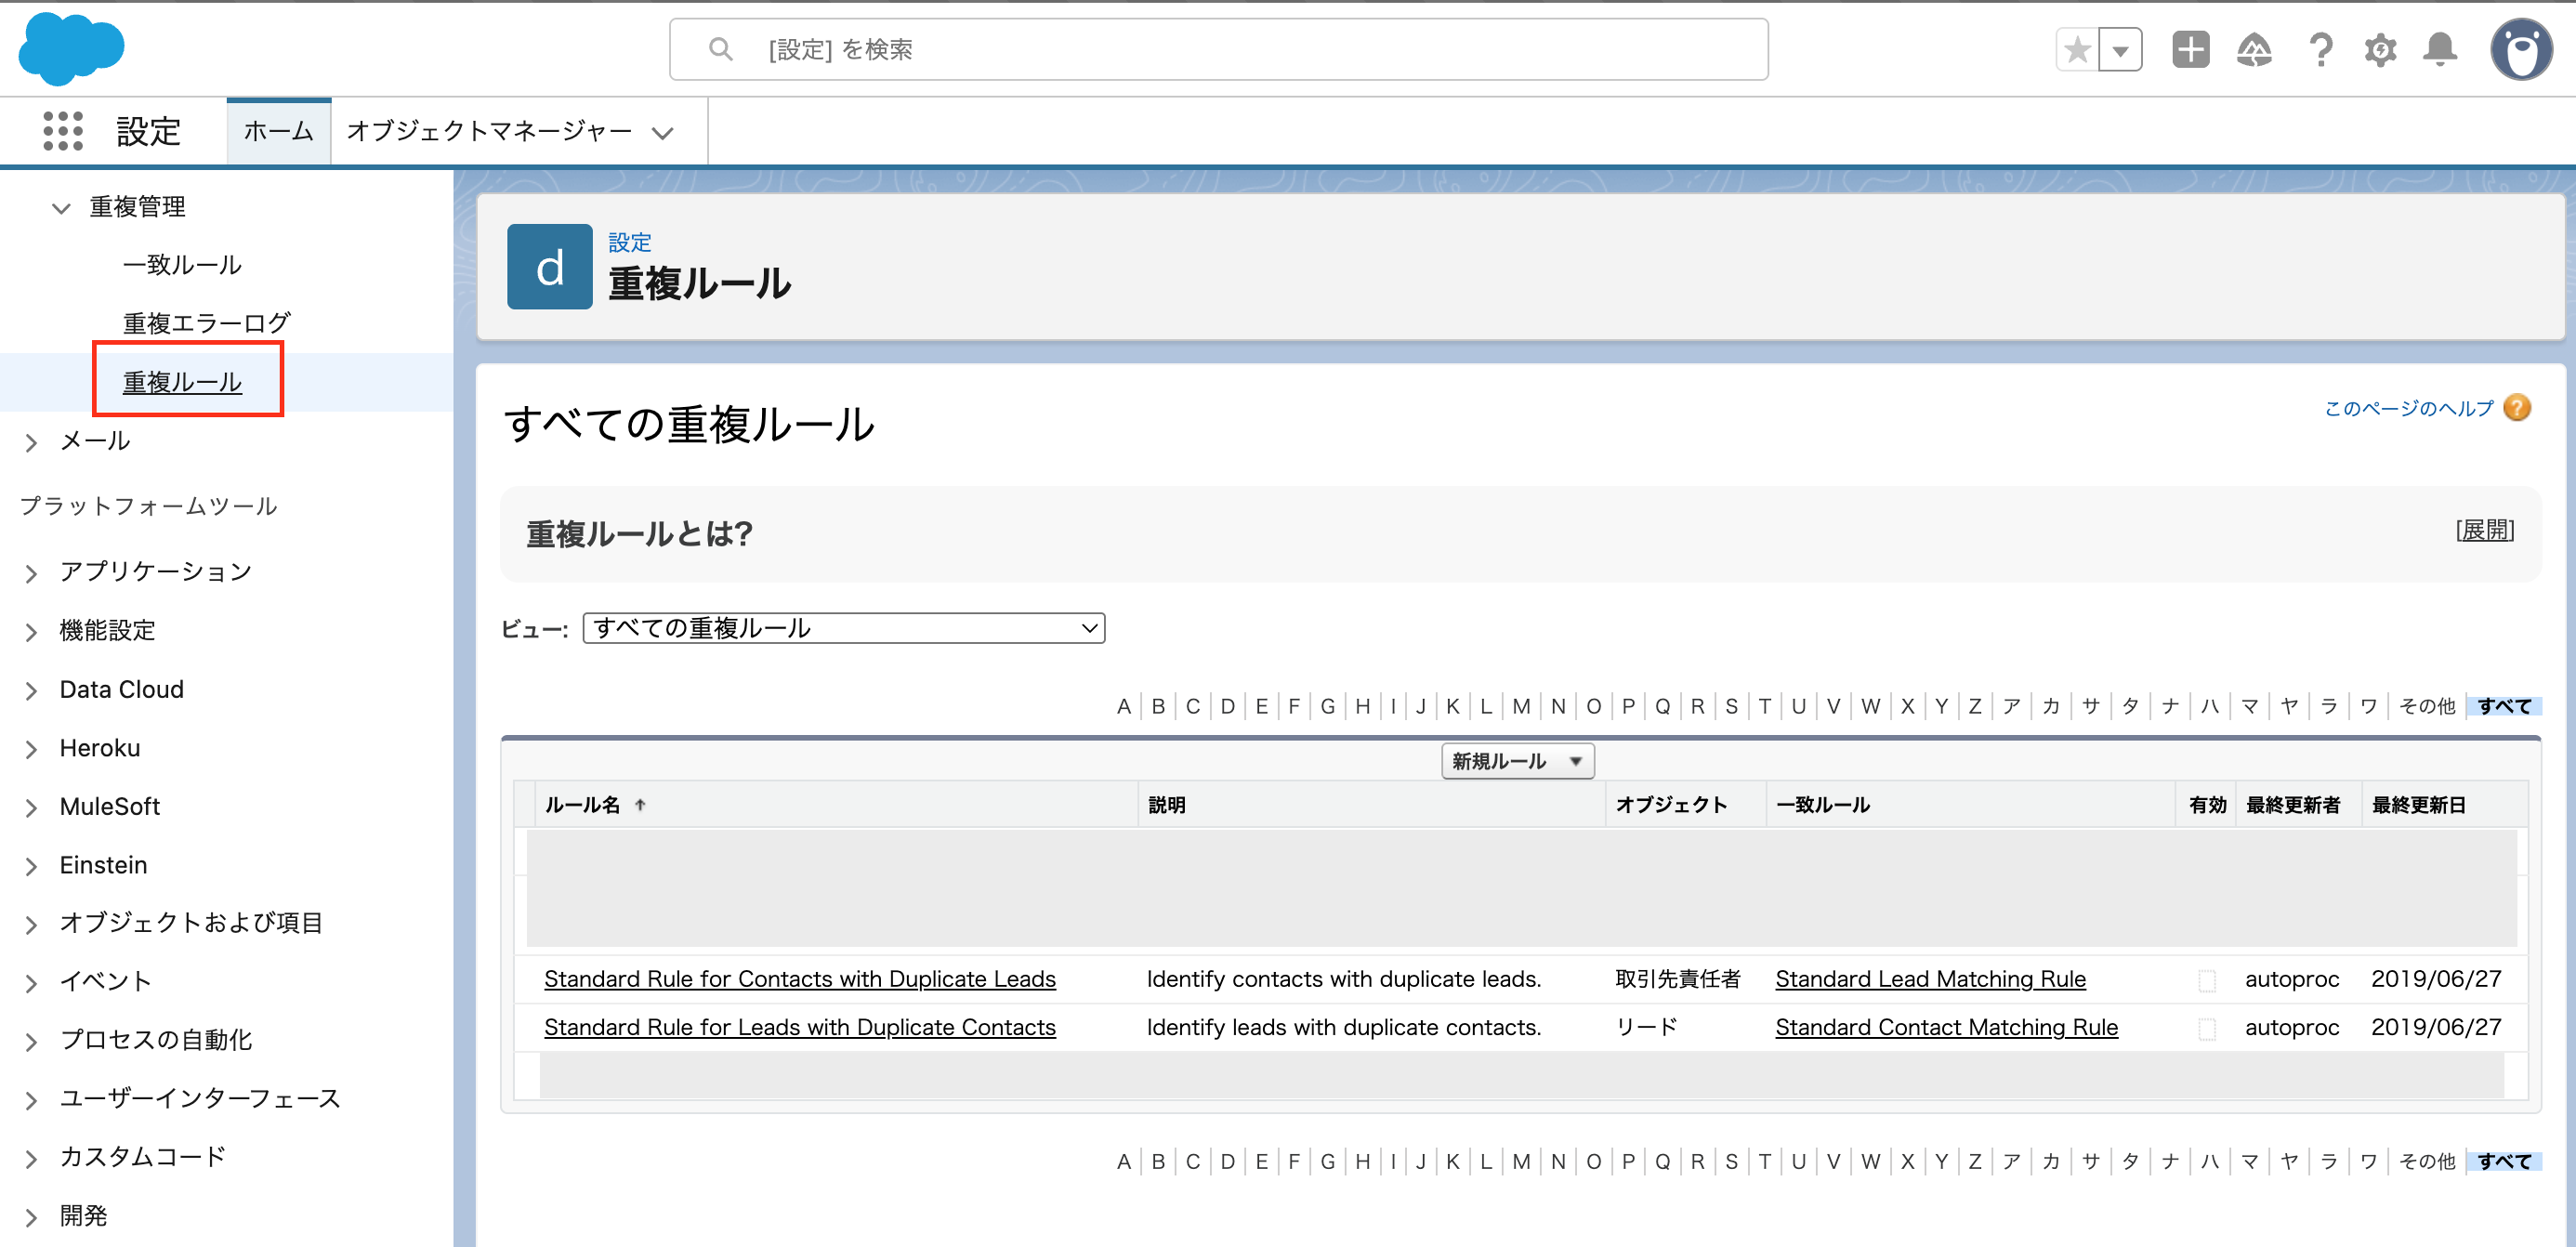This screenshot has width=2576, height=1247.
Task: Click the 設定 breadcrumb link
Action: coord(630,242)
